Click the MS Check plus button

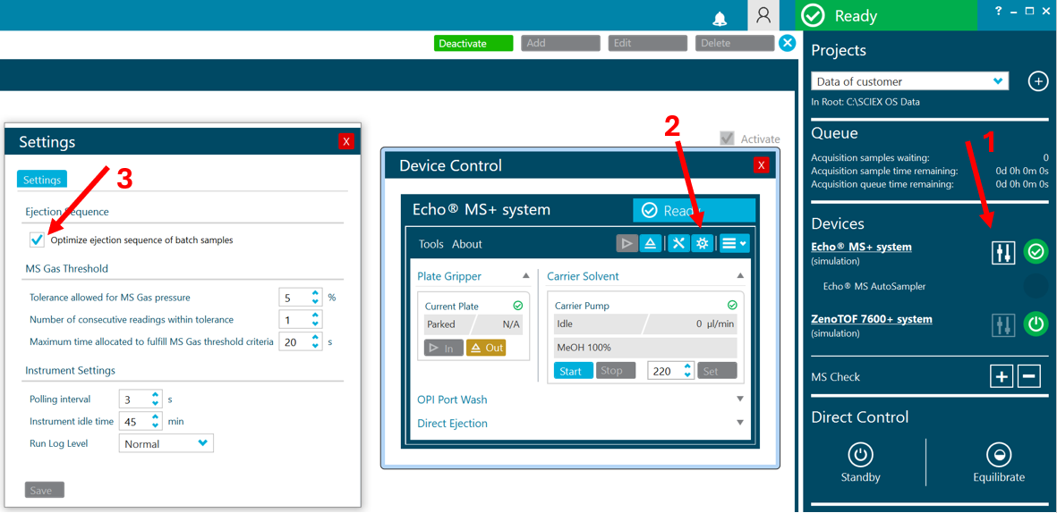pyautogui.click(x=1002, y=376)
